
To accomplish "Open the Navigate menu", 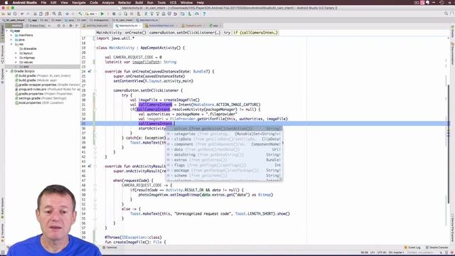I will coord(79,3).
